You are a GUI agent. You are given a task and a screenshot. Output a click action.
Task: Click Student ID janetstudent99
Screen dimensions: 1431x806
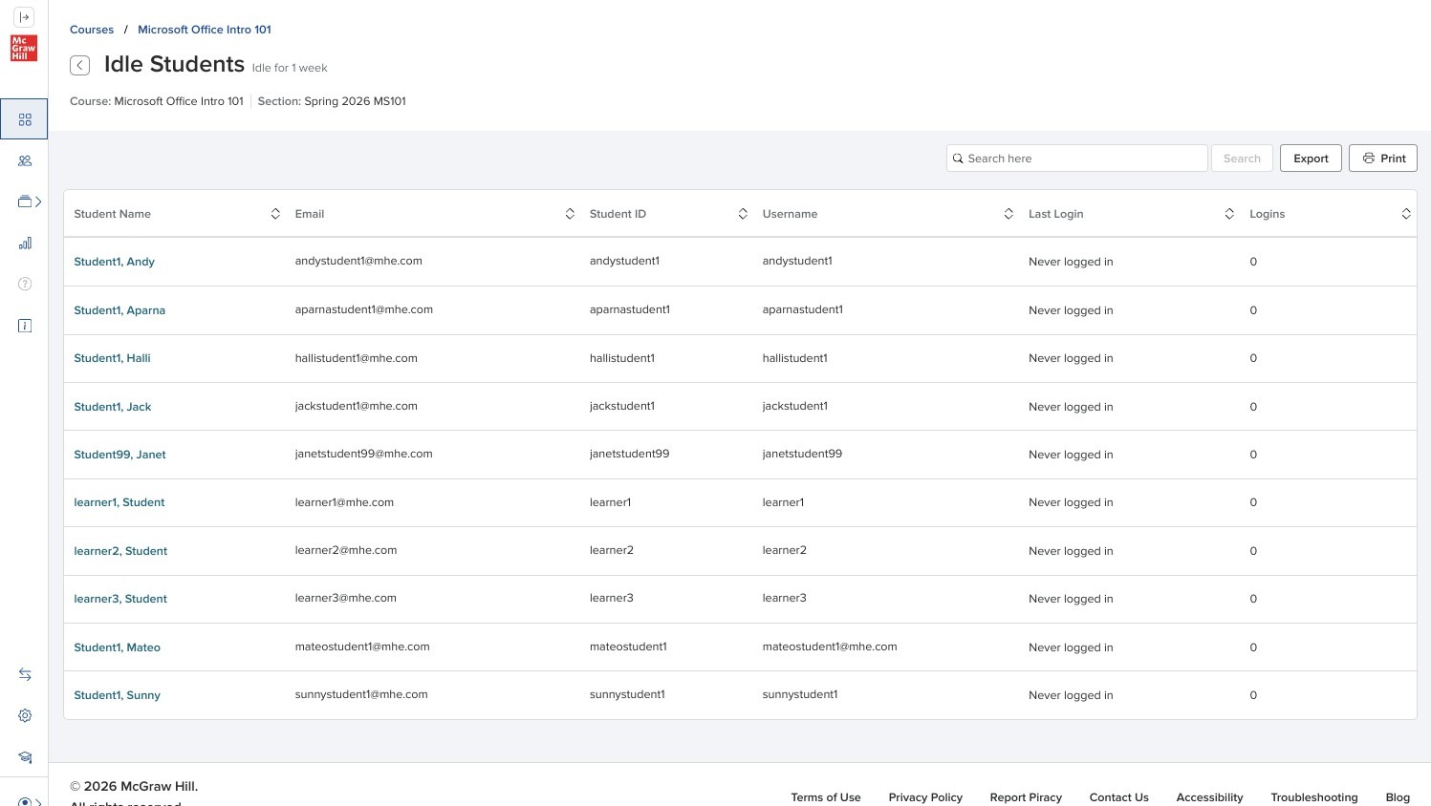[630, 454]
